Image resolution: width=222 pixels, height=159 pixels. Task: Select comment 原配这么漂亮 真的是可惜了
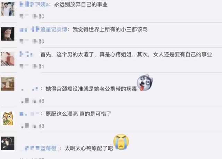78,114
